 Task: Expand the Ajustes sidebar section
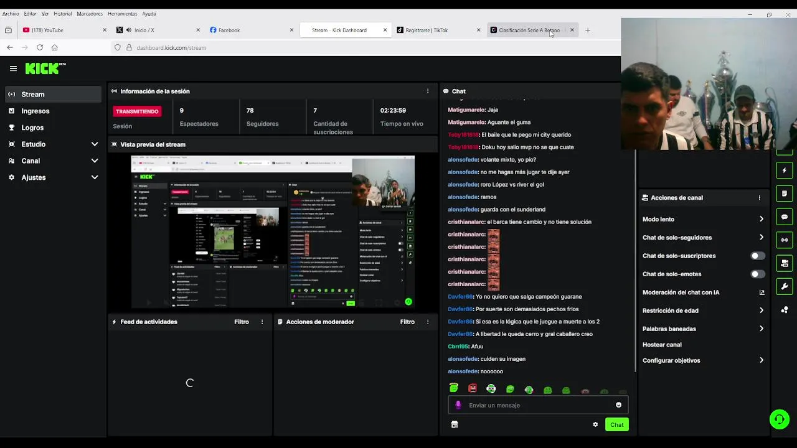click(95, 177)
